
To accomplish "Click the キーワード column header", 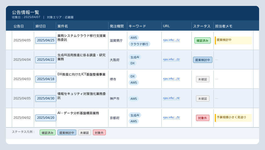I will [137, 26].
